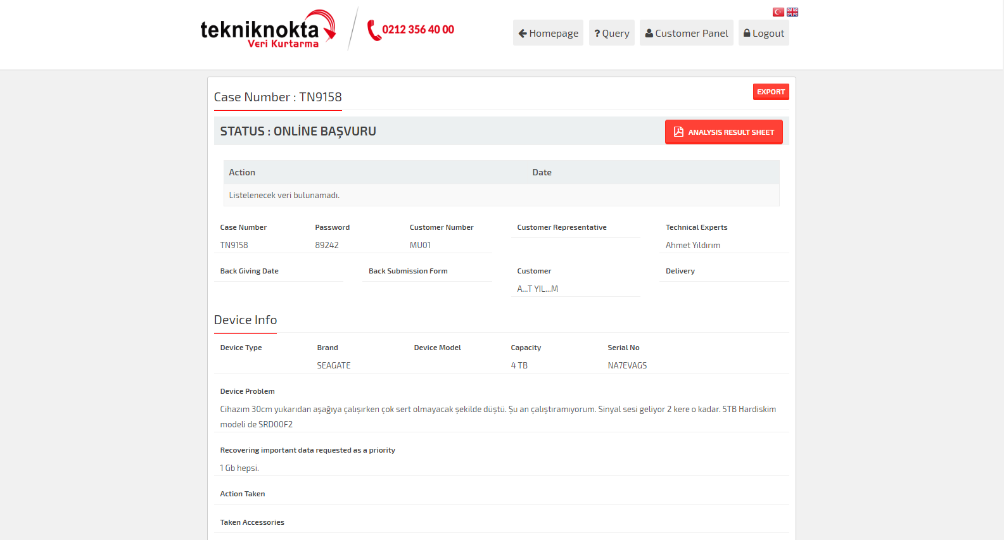Click the Action column header
Viewport: 1004px width, 540px height.
[x=242, y=172]
